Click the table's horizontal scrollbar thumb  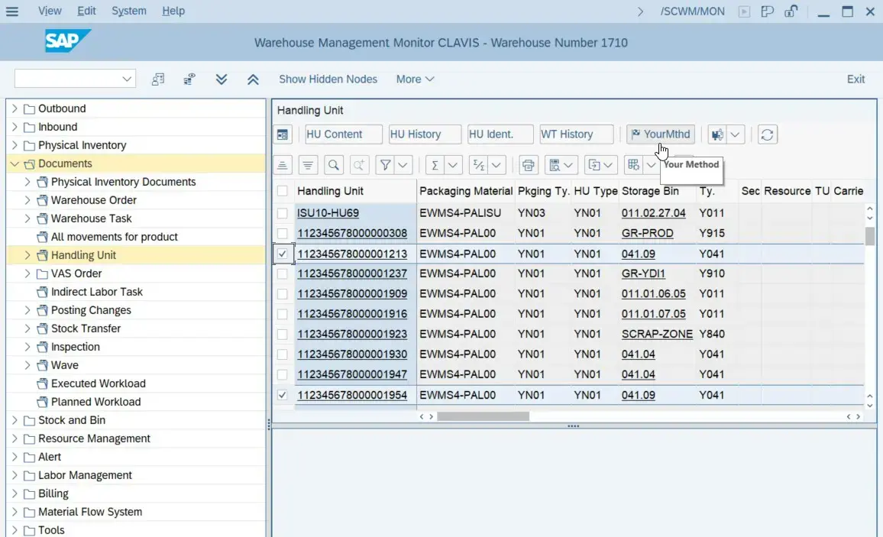coord(483,416)
